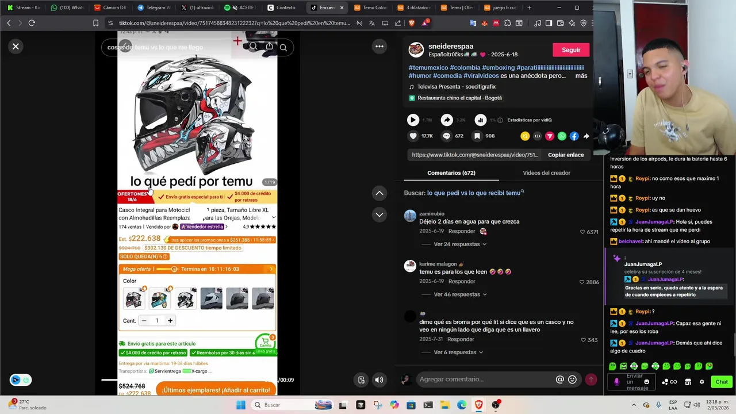Click the vidIQ share count arrow icon
Screen dimensions: 736x414
click(447, 120)
